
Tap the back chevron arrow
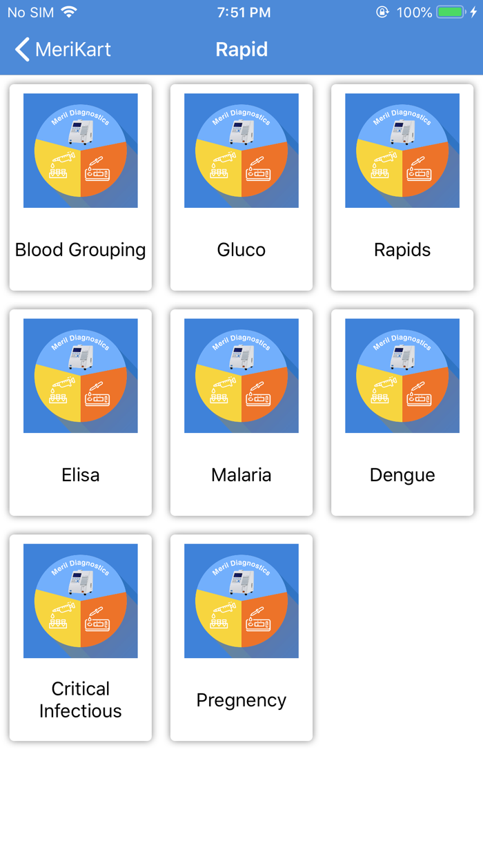tap(22, 50)
